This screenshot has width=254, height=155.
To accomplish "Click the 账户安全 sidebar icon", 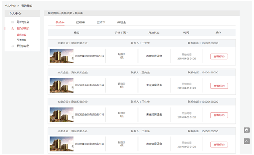I will tap(13, 22).
